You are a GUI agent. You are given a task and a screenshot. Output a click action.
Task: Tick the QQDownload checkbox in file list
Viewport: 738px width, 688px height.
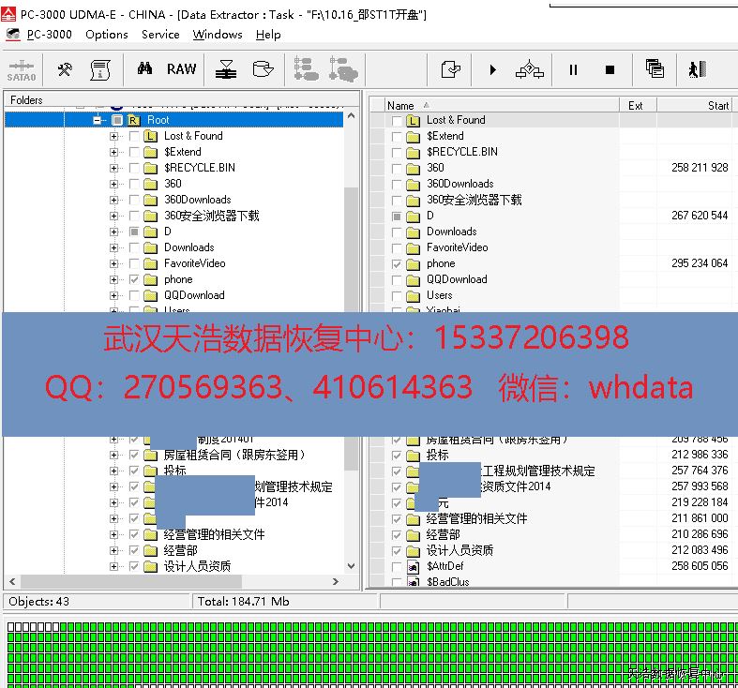click(397, 279)
